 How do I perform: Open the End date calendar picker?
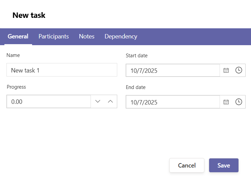(226, 102)
